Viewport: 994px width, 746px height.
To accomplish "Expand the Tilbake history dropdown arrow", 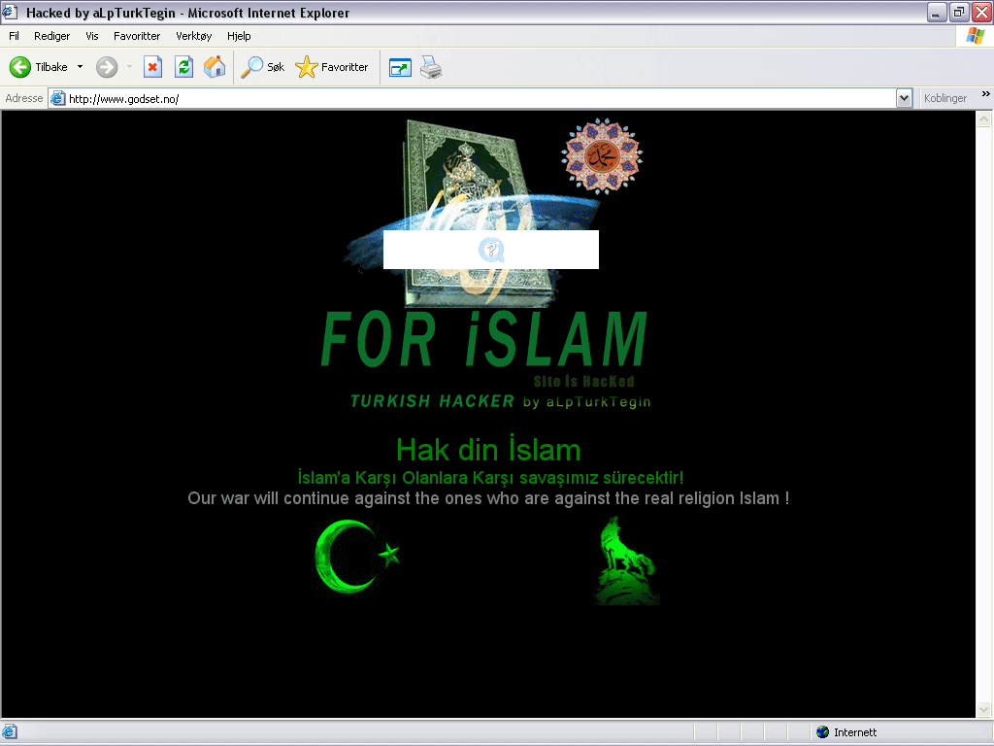I will 80,67.
